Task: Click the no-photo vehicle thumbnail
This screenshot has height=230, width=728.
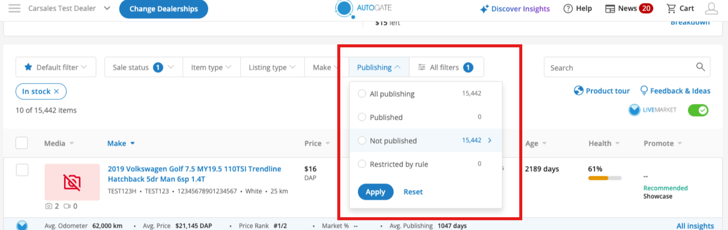Action: pos(72,182)
